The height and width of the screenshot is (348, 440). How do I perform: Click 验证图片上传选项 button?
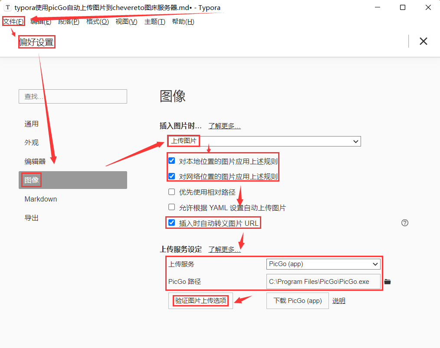[200, 301]
